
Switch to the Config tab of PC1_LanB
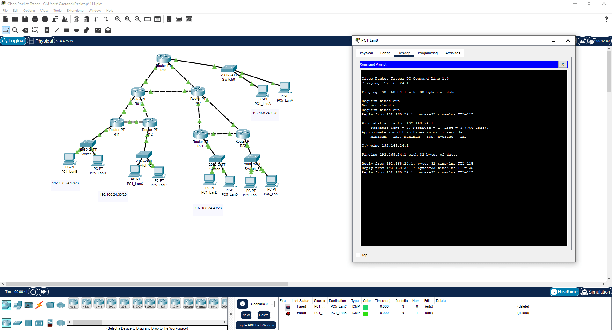coord(385,53)
